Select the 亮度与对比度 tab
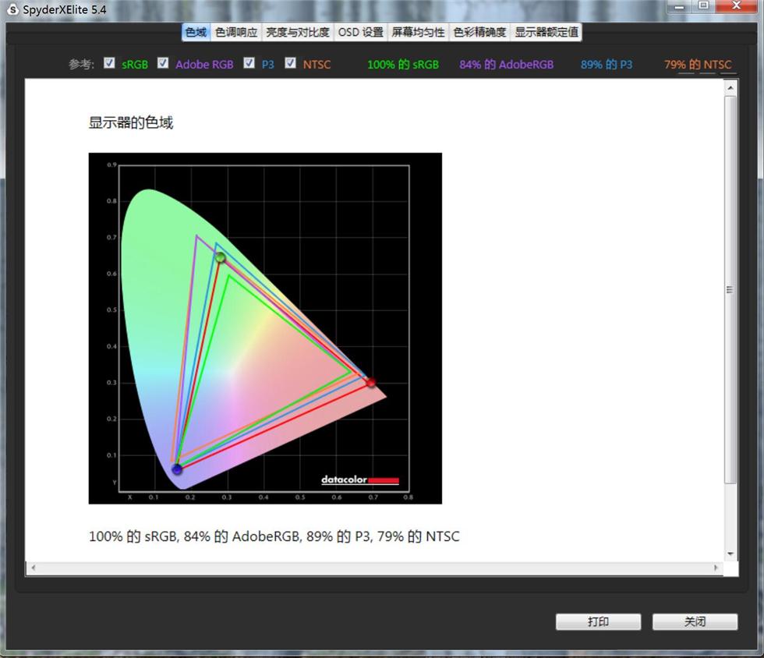The width and height of the screenshot is (764, 658). (x=298, y=32)
